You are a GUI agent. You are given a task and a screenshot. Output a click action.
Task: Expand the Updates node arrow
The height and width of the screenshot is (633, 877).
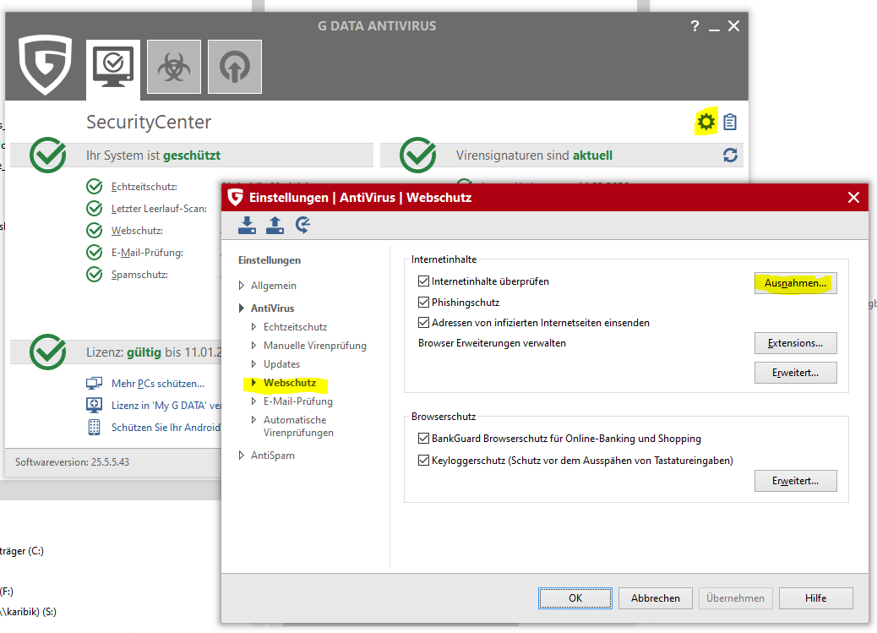pos(253,363)
